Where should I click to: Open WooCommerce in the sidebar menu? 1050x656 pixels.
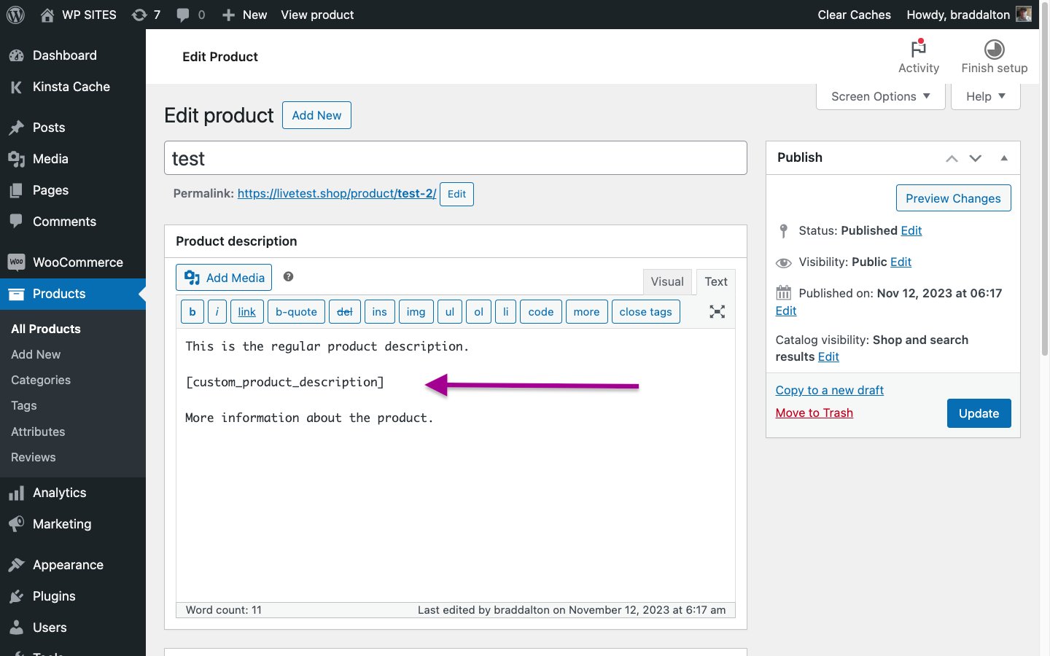pos(77,262)
